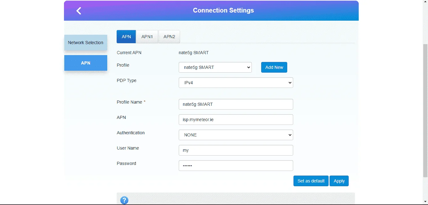
Task: Open Network Selection in the sidebar
Action: [x=86, y=43]
